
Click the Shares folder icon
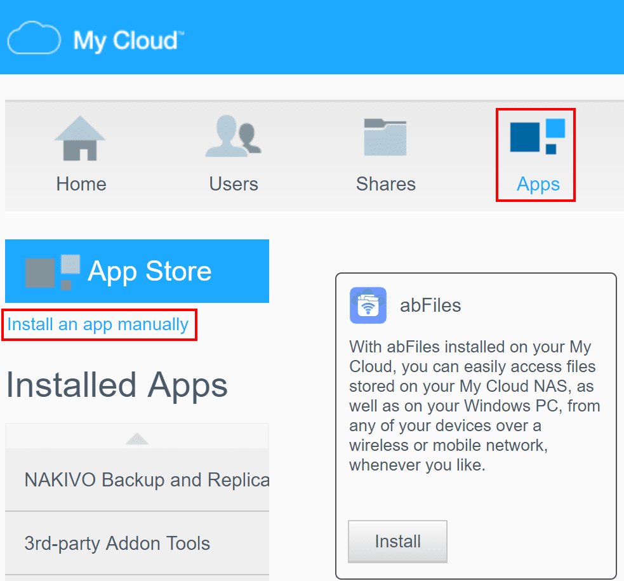[385, 137]
